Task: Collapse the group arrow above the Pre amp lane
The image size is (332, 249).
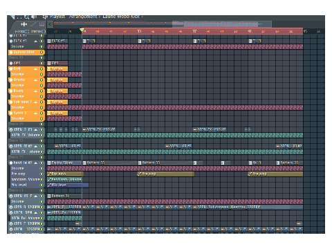Action: tap(35, 163)
